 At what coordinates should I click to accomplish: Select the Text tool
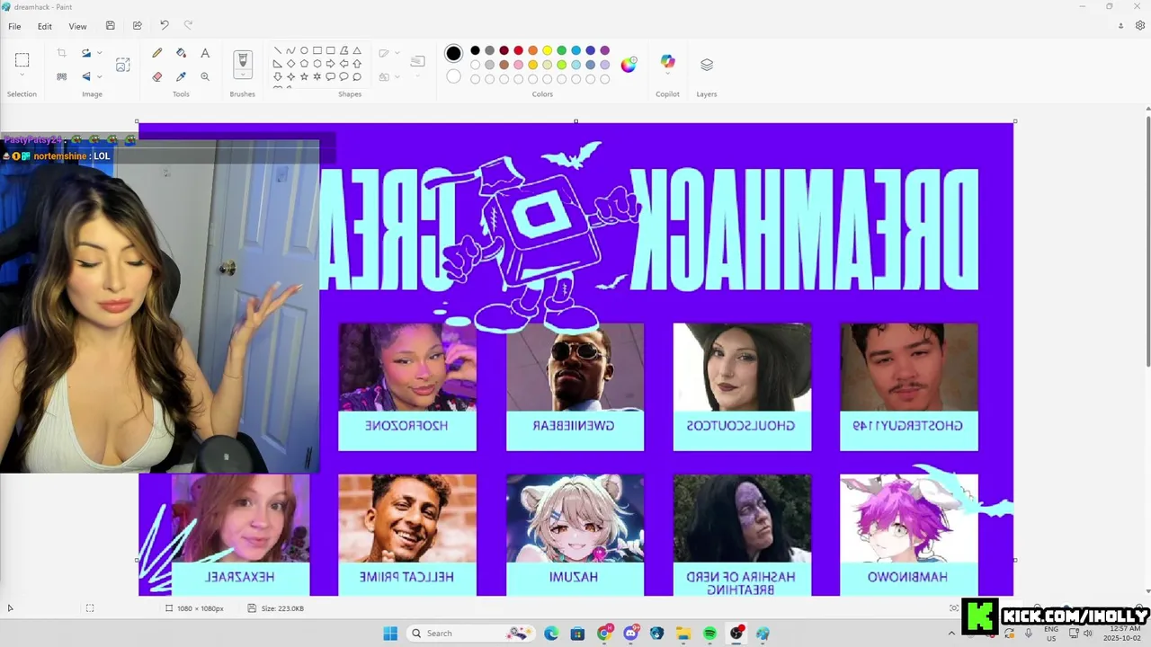[x=205, y=53]
